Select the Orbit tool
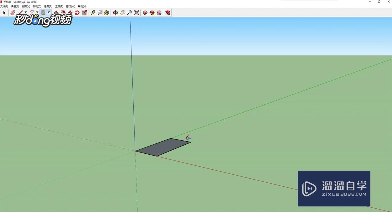 115,13
